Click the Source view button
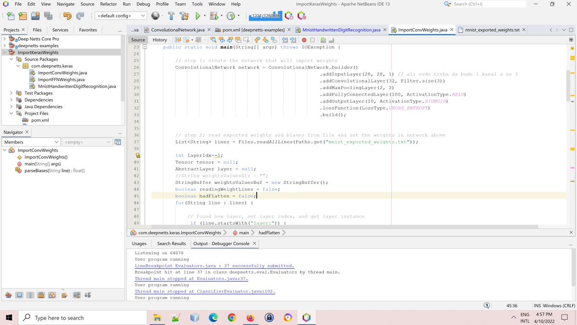577x325 pixels. point(138,40)
